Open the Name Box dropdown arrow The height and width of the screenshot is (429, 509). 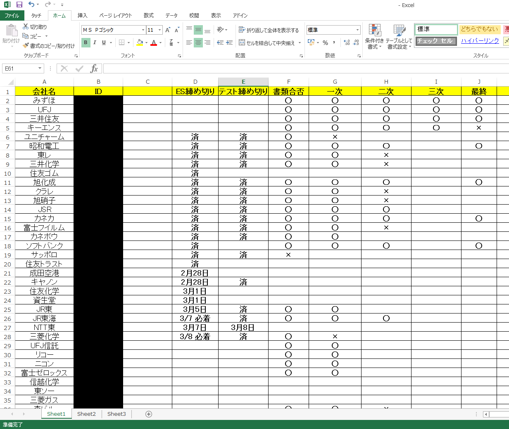point(40,68)
